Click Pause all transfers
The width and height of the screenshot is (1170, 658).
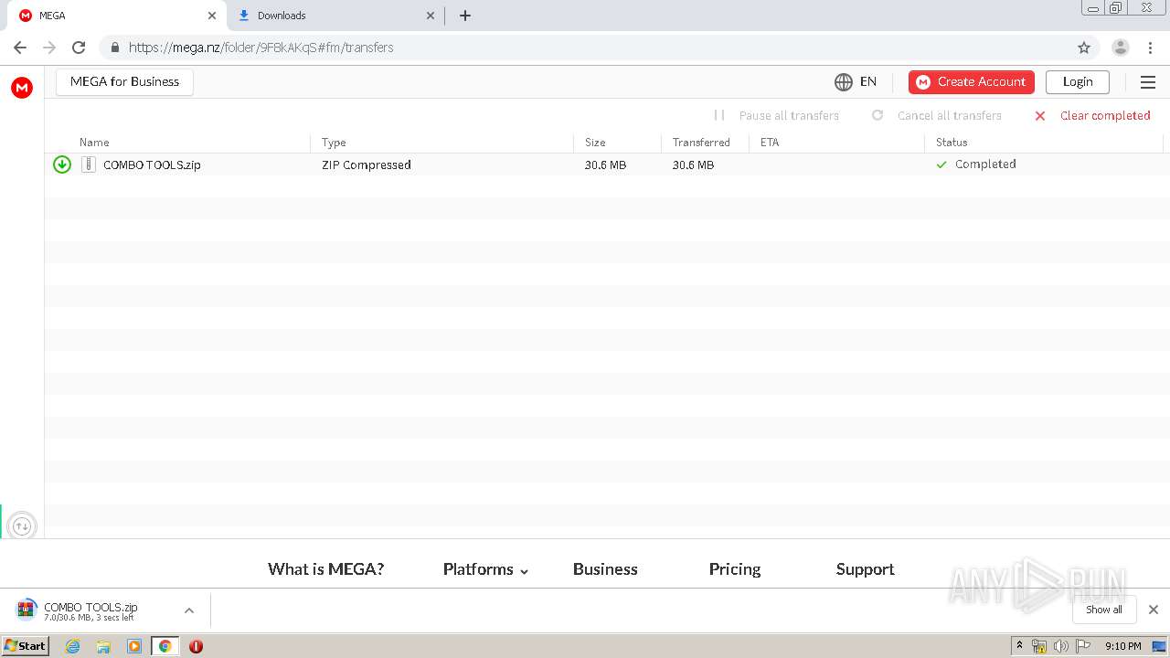pos(789,116)
